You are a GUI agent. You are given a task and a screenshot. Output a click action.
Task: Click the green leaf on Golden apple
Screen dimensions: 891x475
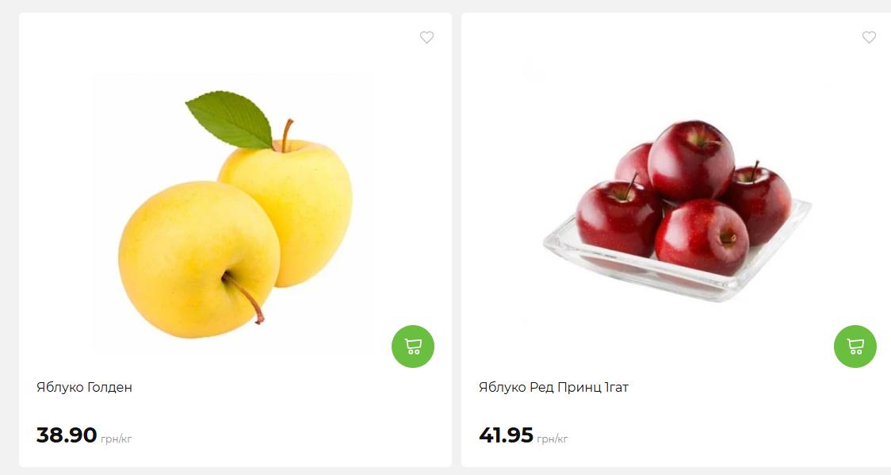point(230,120)
